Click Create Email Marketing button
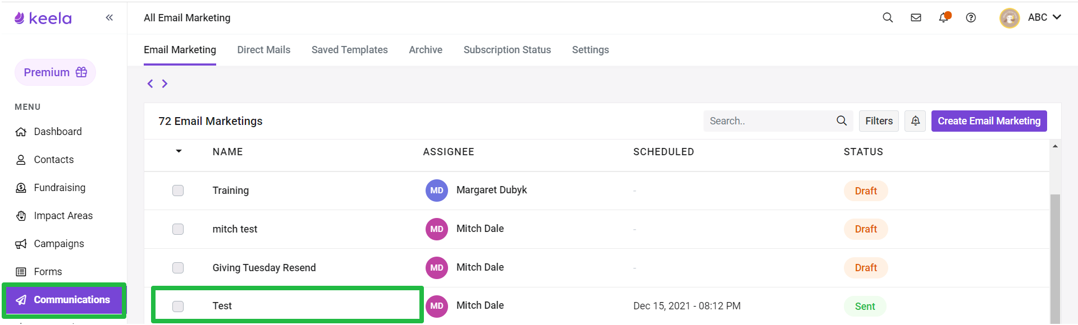This screenshot has height=325, width=1078. [x=989, y=121]
